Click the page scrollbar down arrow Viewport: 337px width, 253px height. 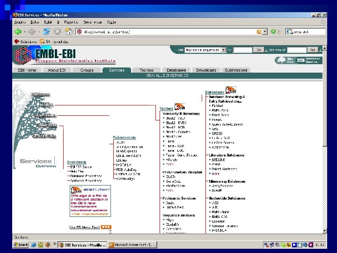pyautogui.click(x=324, y=231)
